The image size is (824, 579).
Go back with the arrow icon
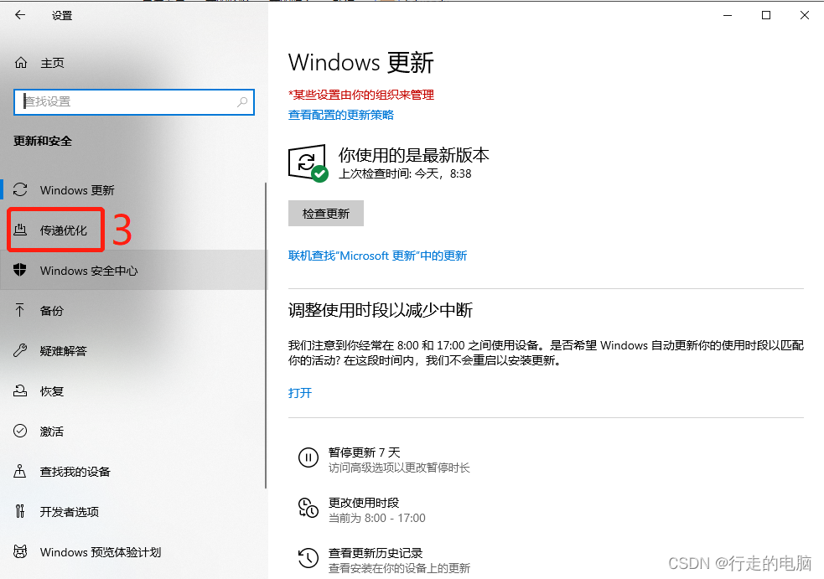pos(20,15)
